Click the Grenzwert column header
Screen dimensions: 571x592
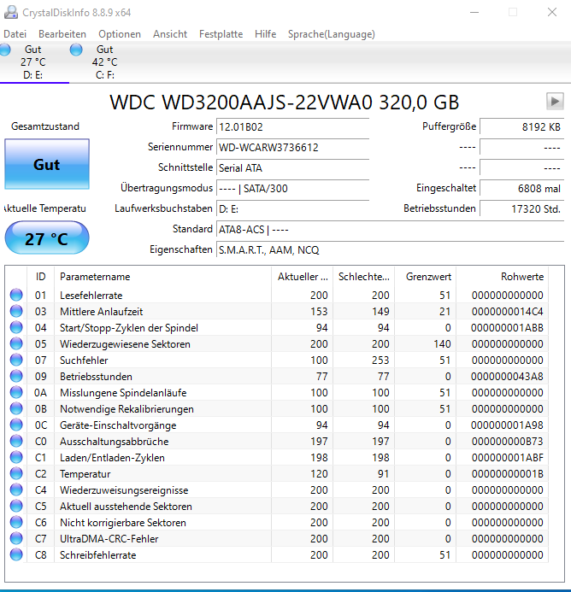(x=425, y=277)
